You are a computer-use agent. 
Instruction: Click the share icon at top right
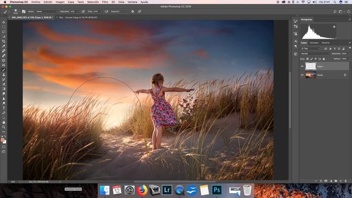point(349,12)
